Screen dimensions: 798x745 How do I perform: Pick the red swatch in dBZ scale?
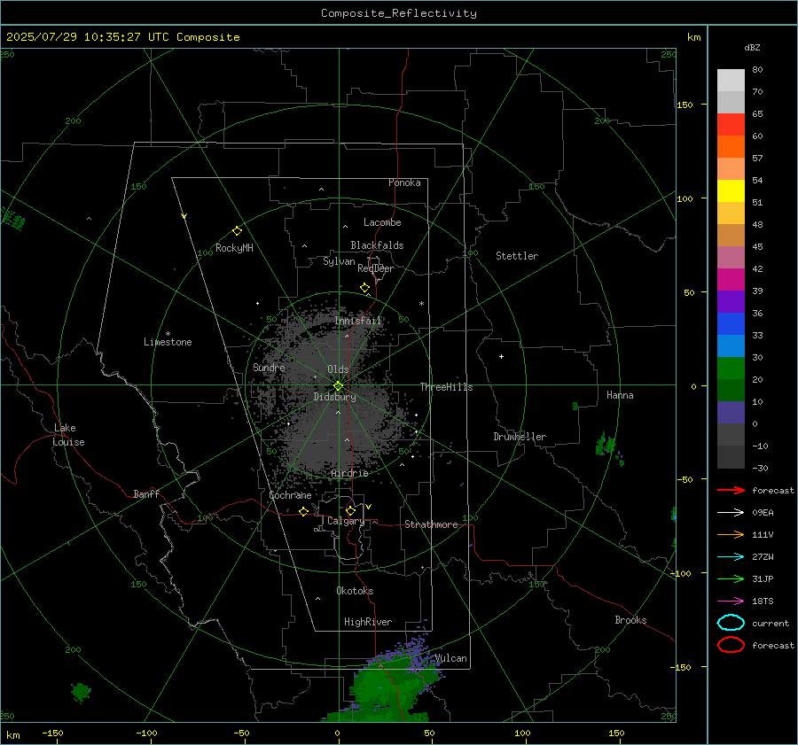point(731,125)
